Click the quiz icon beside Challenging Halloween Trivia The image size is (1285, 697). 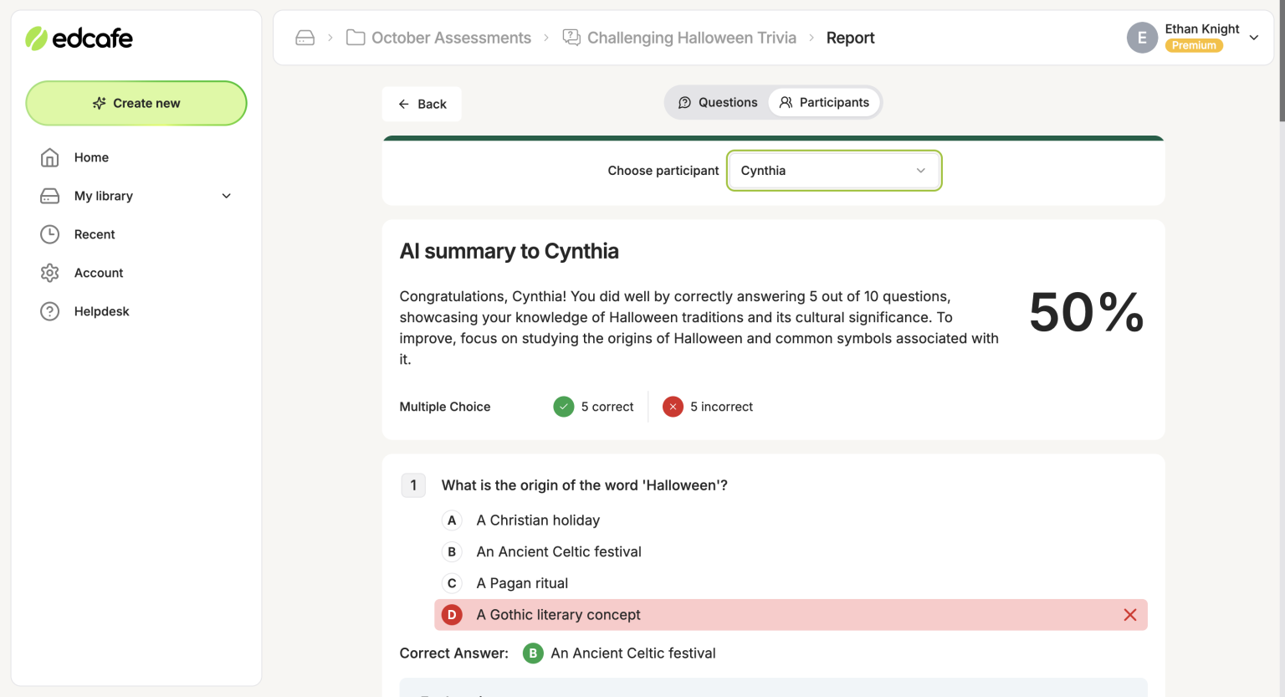pos(571,37)
